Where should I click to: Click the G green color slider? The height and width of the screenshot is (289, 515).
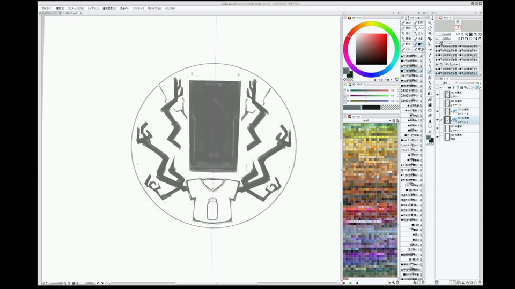pyautogui.click(x=370, y=96)
